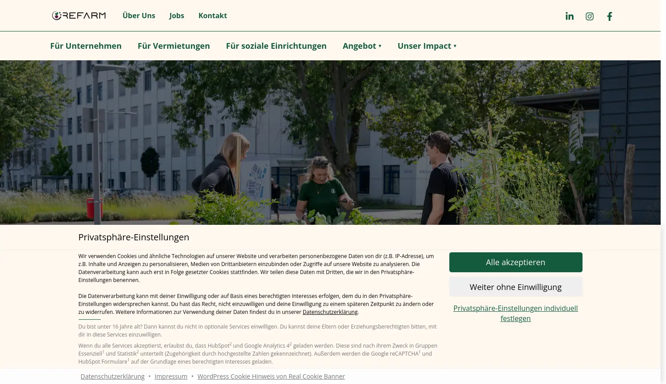Click the REFARM logo
666x384 pixels.
coord(79,15)
